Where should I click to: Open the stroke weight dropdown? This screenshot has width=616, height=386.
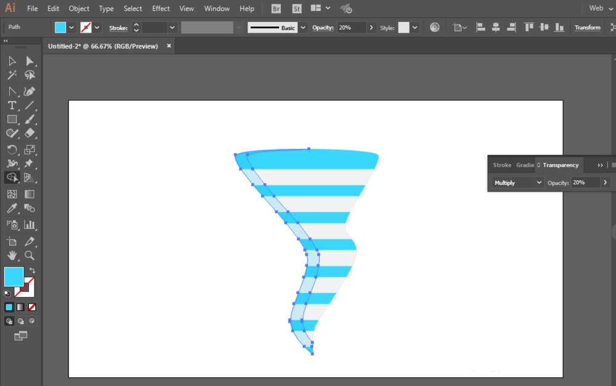(x=172, y=28)
